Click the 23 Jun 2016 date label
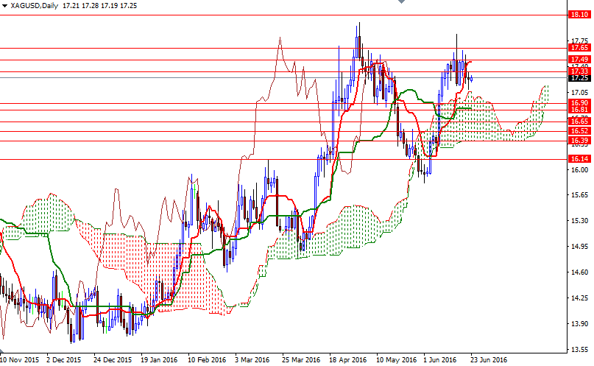The width and height of the screenshot is (594, 366). [488, 360]
